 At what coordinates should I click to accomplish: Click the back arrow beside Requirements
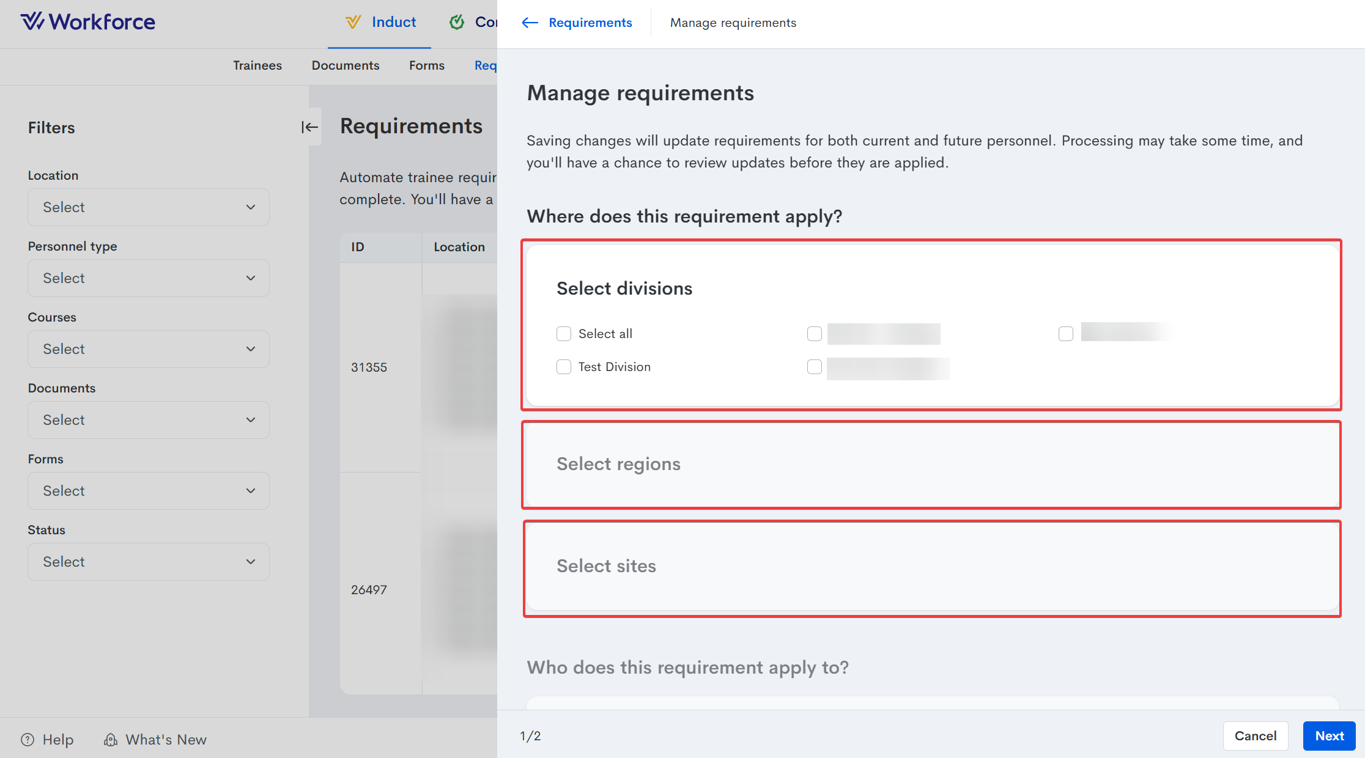tap(530, 23)
